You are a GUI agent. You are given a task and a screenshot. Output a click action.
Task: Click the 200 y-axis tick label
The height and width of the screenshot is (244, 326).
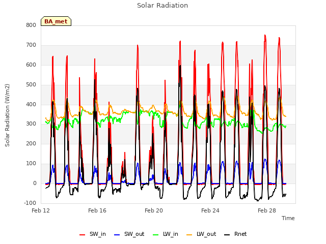click(x=31, y=143)
